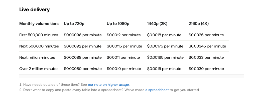This screenshot has width=257, height=100.
Task: Click the "Next million minutes" row label
Action: coord(37,57)
